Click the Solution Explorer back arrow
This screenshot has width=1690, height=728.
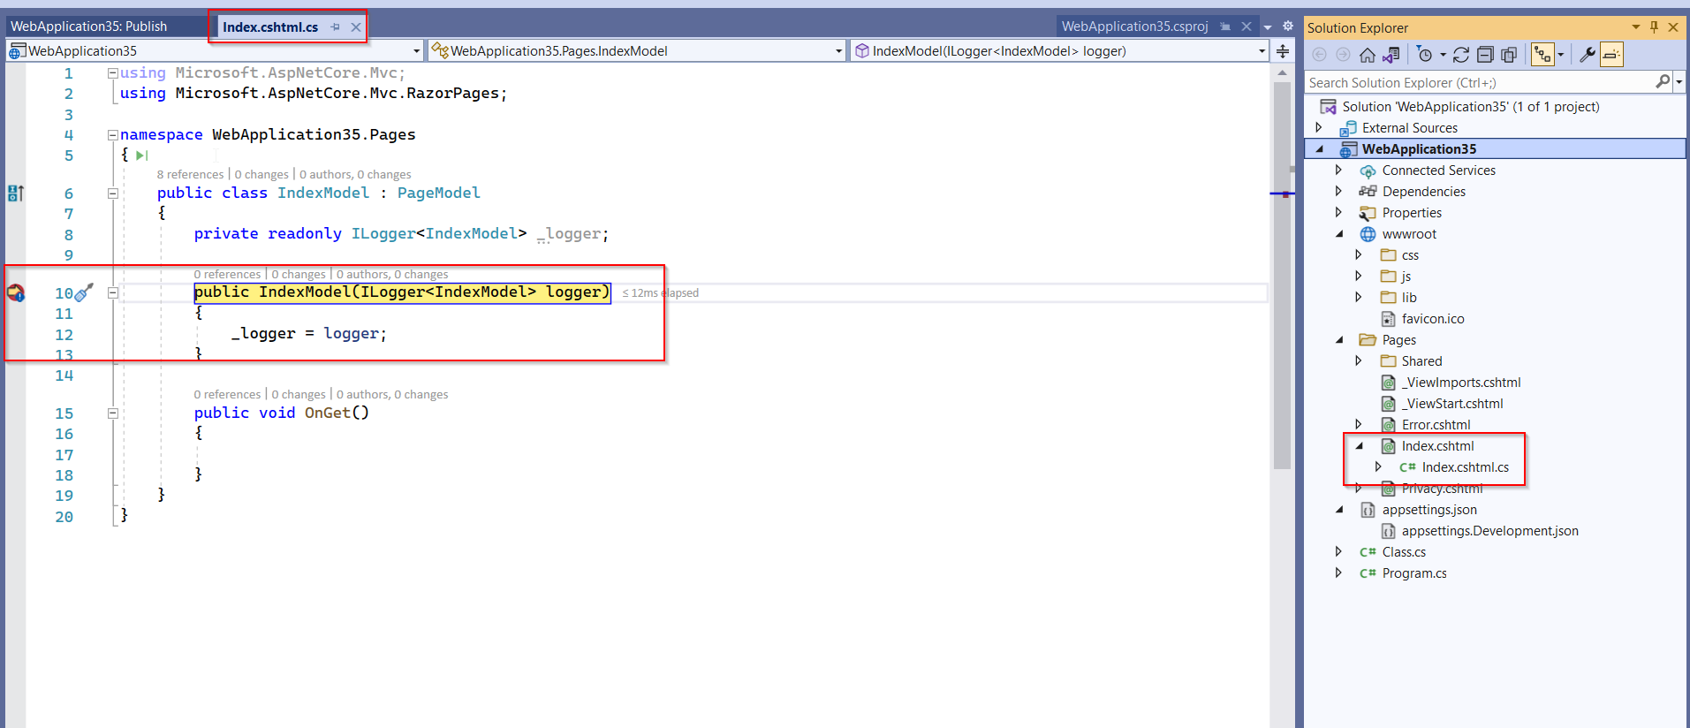tap(1319, 55)
